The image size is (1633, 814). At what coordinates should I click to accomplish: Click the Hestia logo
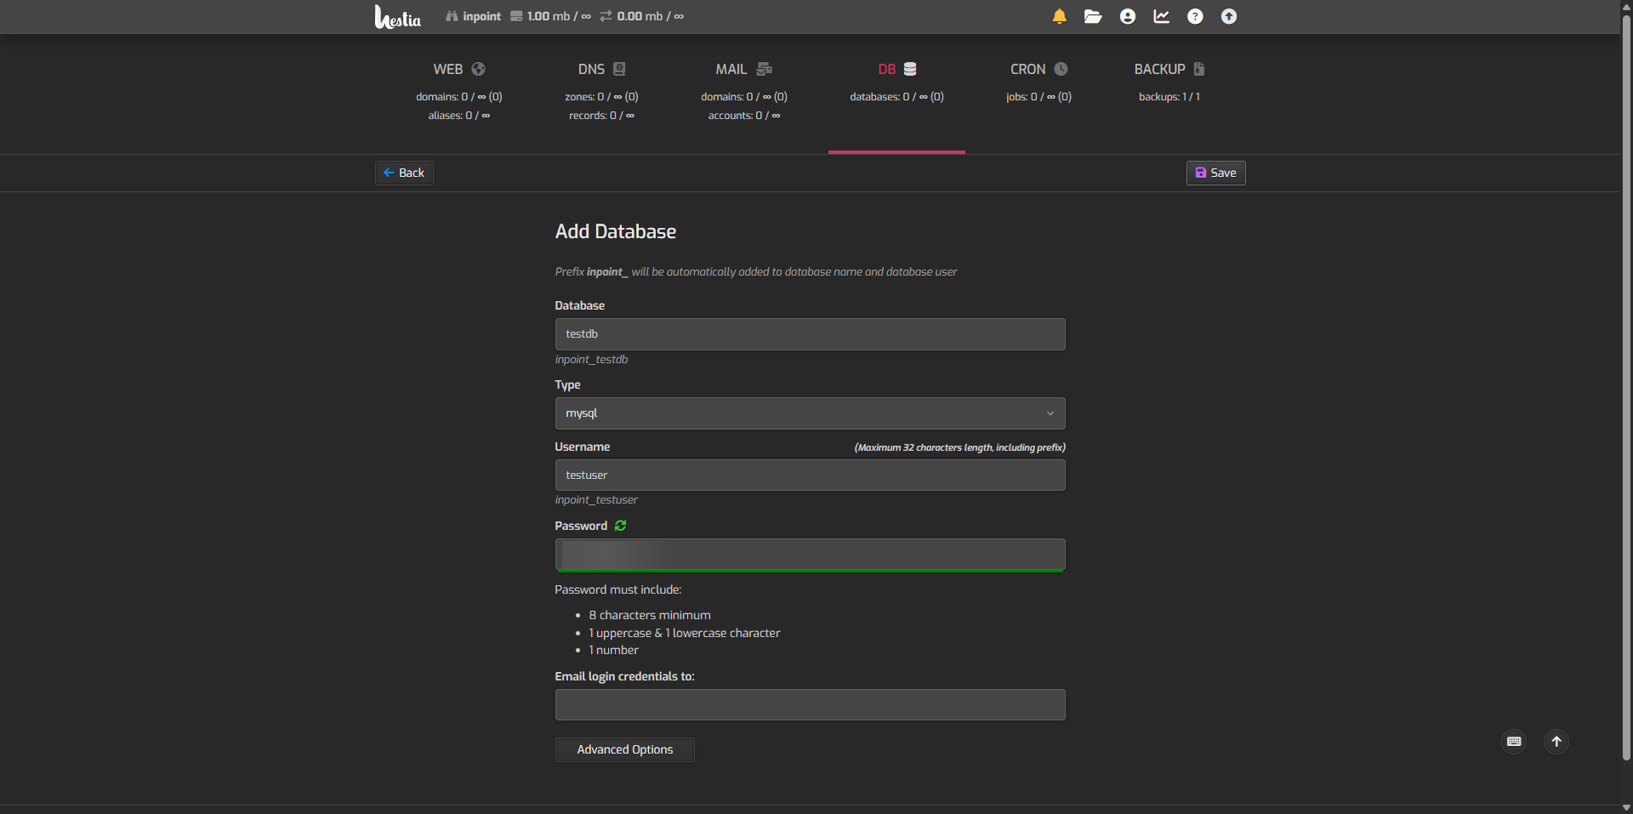pyautogui.click(x=397, y=17)
